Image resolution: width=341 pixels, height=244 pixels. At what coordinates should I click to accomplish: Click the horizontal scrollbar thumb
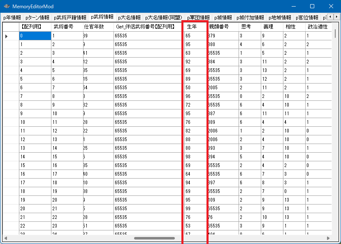click(154, 238)
